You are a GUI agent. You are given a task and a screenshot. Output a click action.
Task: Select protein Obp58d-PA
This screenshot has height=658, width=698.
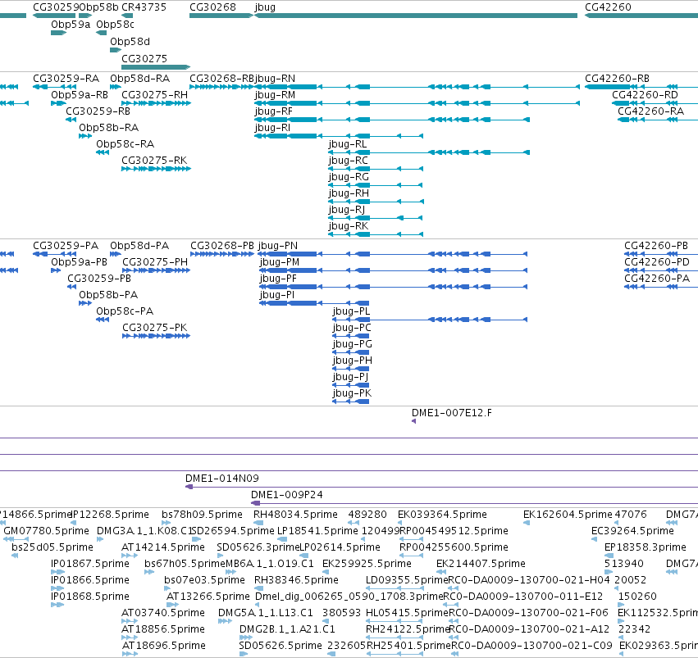pos(139,246)
